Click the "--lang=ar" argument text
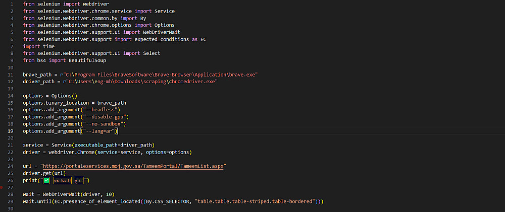 click(x=99, y=131)
